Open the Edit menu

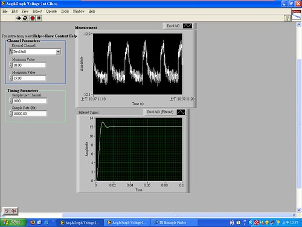click(x=14, y=12)
